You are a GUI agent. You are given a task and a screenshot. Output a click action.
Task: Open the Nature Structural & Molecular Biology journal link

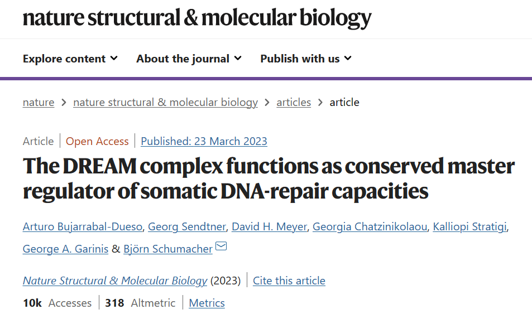click(x=115, y=281)
